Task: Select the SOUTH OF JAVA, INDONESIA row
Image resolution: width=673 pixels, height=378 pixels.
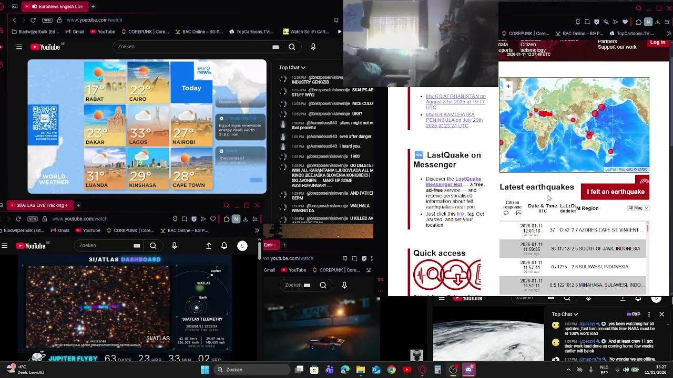Action: (x=573, y=248)
